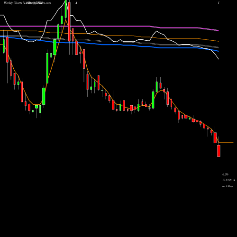Click the flat orange line extension after the last candle
This screenshot has height=237, width=237.
click(x=226, y=143)
